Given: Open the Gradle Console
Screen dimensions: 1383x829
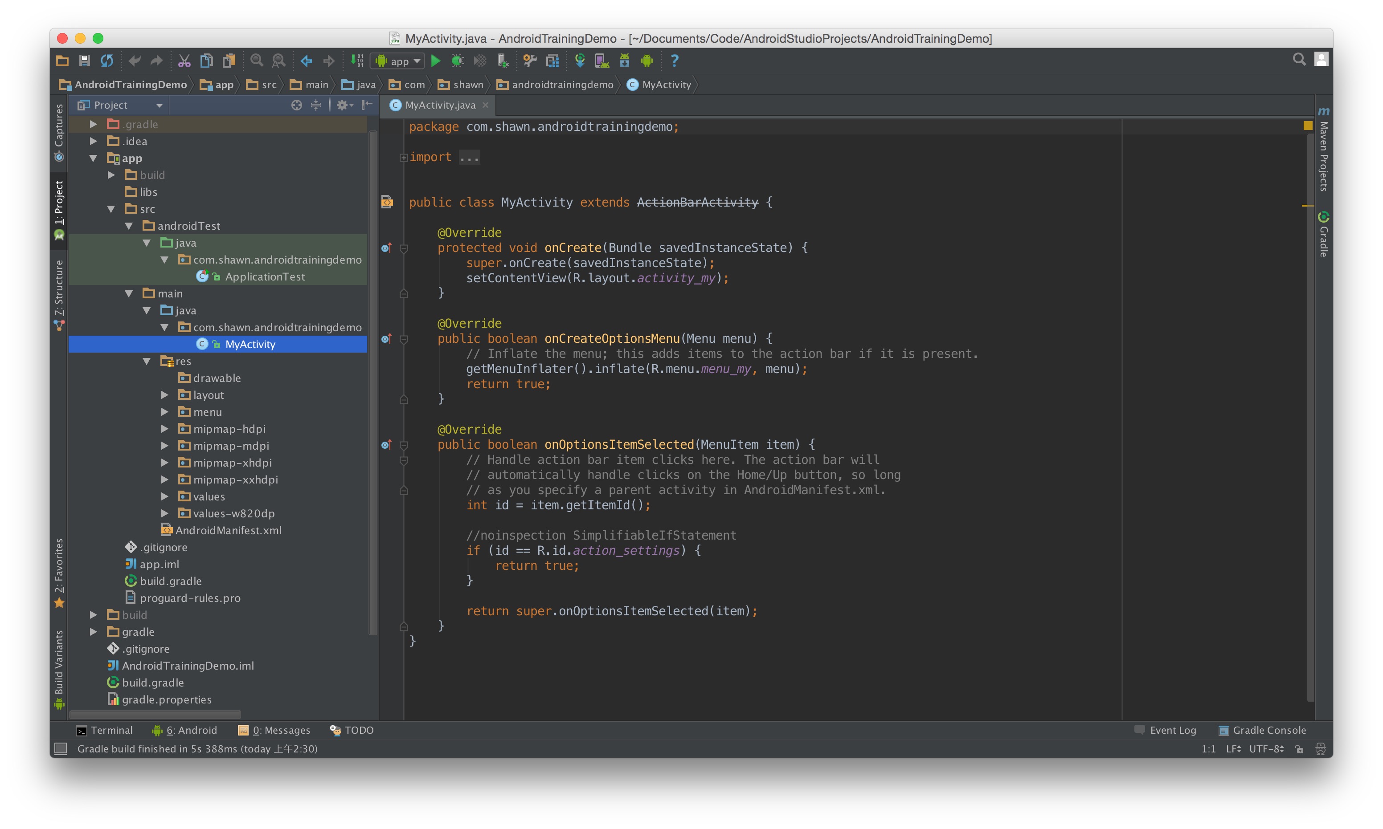Looking at the screenshot, I should tap(1262, 730).
